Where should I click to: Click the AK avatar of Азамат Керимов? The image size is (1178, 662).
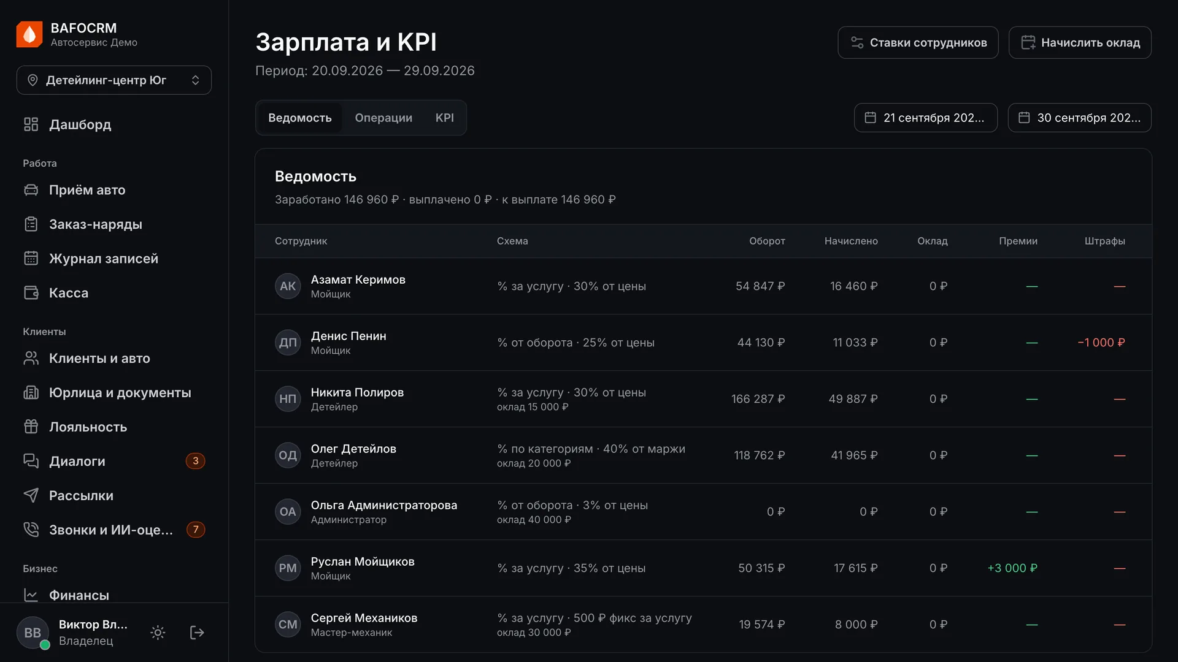pyautogui.click(x=288, y=286)
